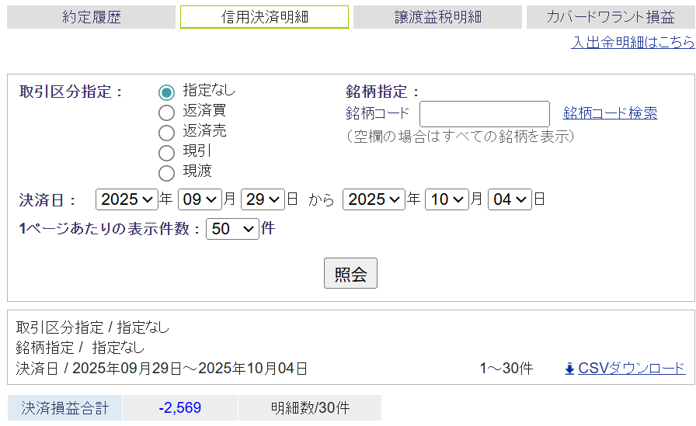This screenshot has width=696, height=426.
Task: Go to the カバードワラント損益 tab
Action: [x=610, y=17]
